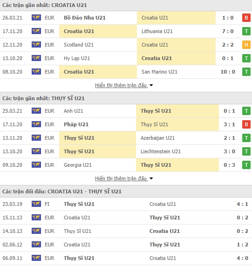Click green T badge for Croatia 7:0 Lithuania
This screenshot has width=252, height=266.
(246, 31)
